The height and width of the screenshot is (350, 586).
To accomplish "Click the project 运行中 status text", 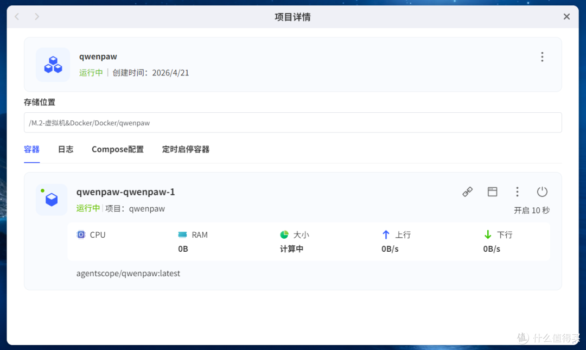I will (x=91, y=73).
